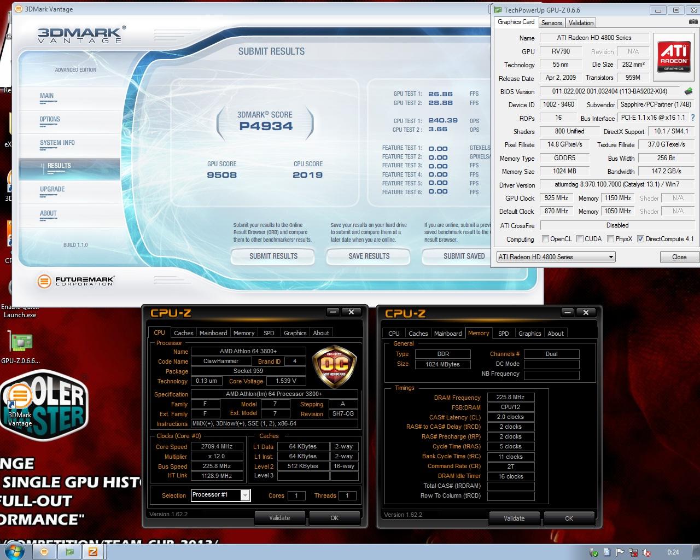Click the 3DMark score P4934
The width and height of the screenshot is (700, 560).
[x=266, y=126]
